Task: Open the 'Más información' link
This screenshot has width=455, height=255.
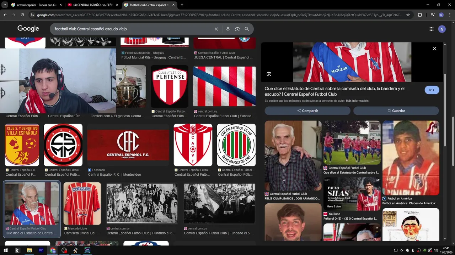Action: [357, 101]
